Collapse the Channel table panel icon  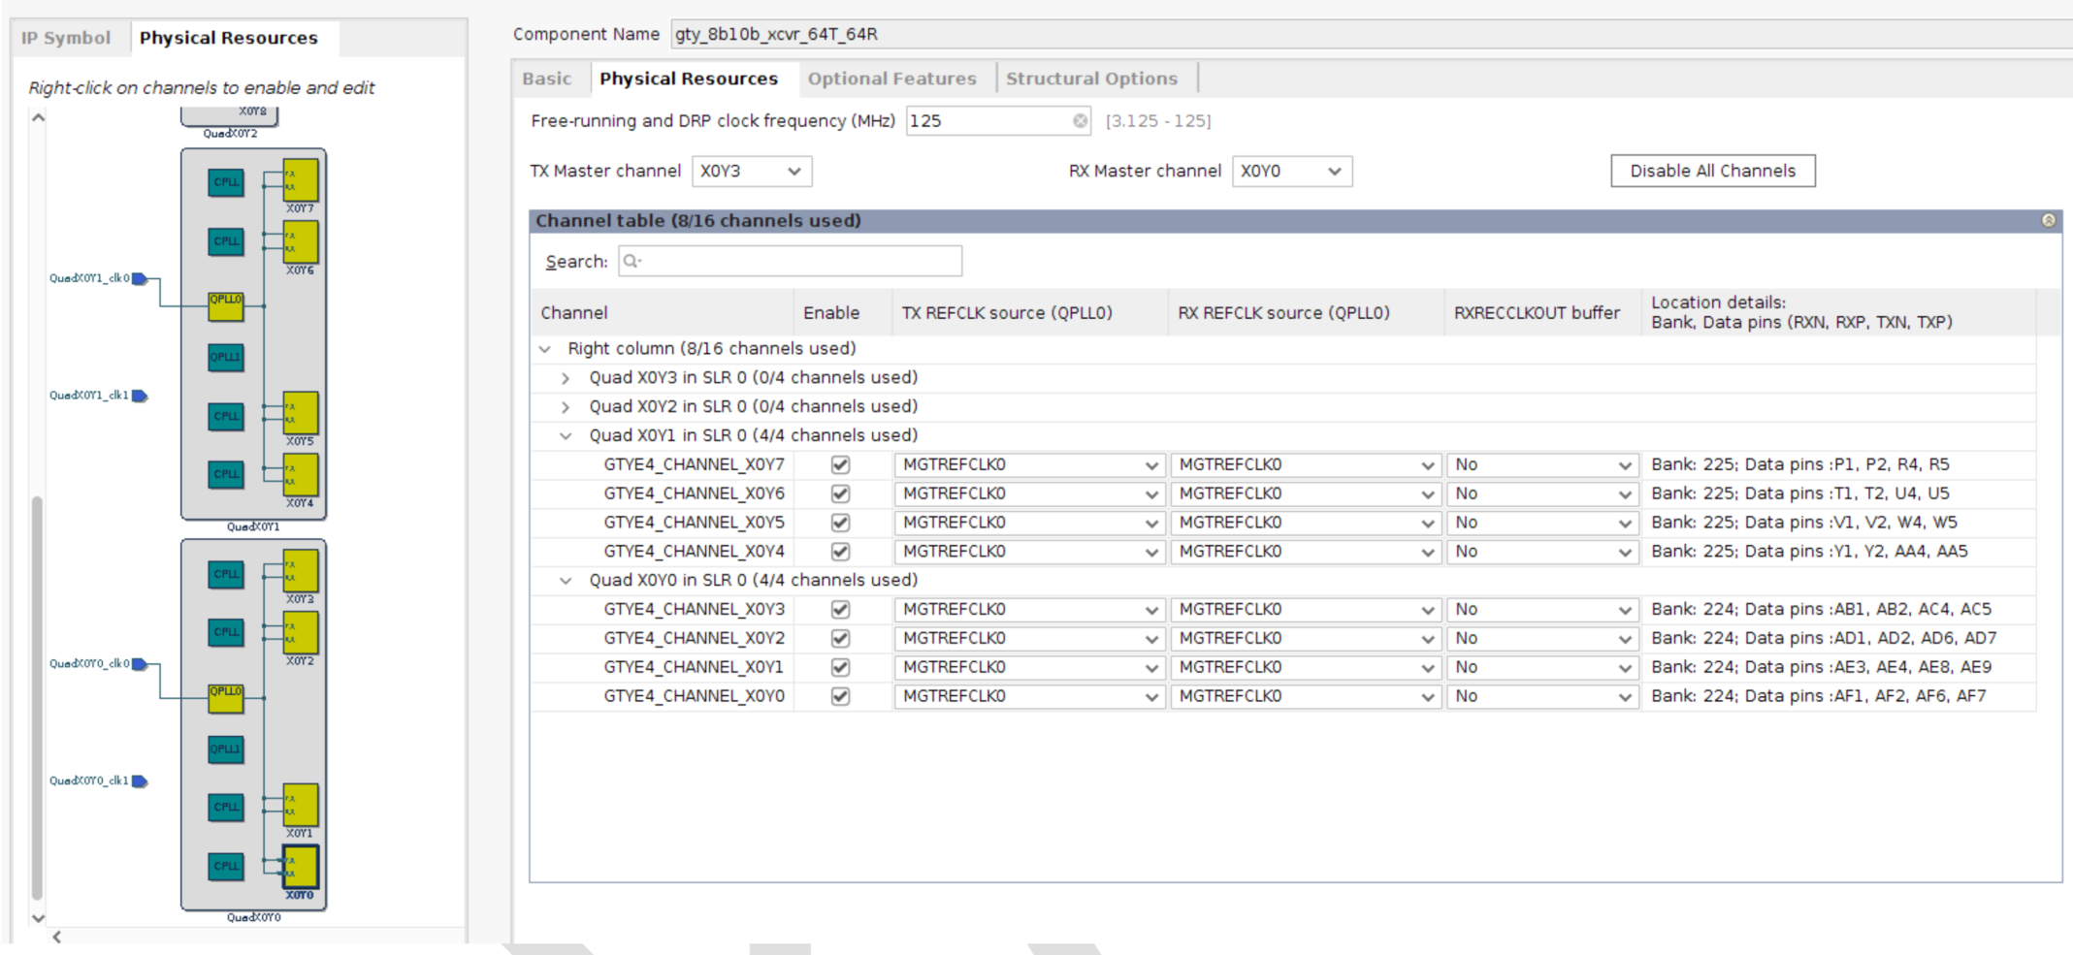[x=2048, y=221]
